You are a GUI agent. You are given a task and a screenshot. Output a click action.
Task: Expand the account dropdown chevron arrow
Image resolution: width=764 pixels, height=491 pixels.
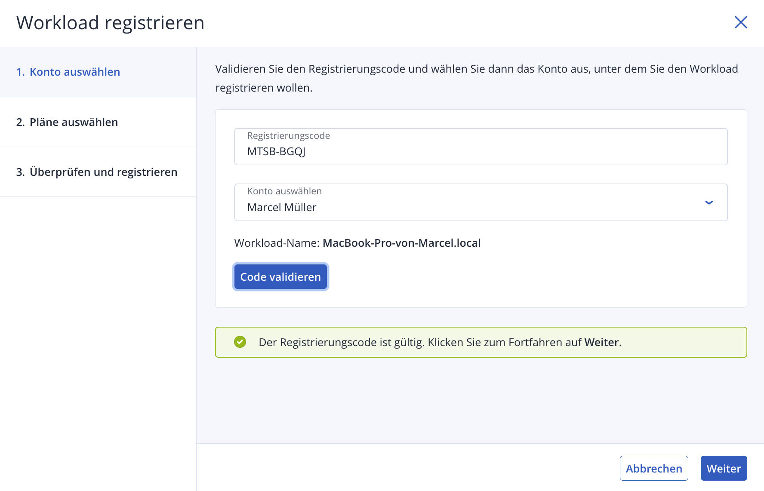[x=709, y=203]
